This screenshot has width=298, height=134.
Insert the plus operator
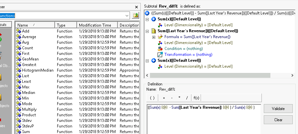(164, 98)
